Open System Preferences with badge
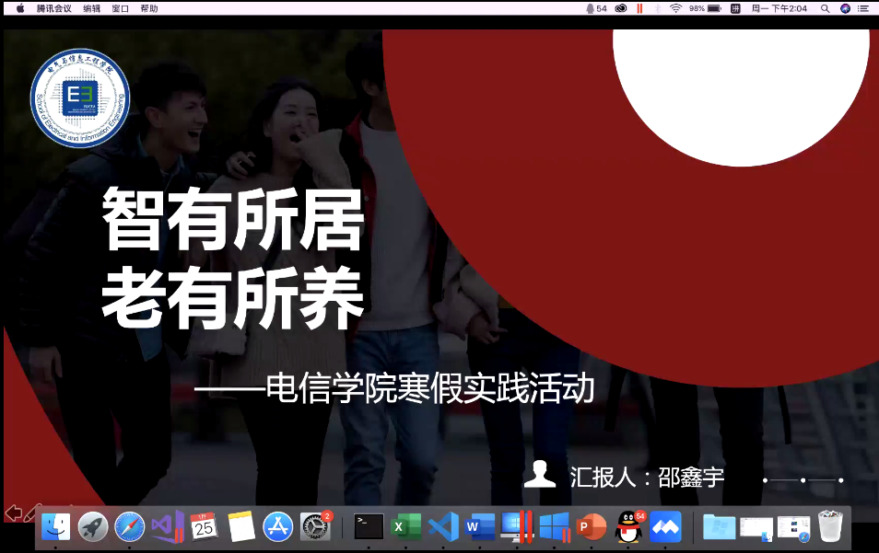The height and width of the screenshot is (553, 879). click(x=315, y=527)
